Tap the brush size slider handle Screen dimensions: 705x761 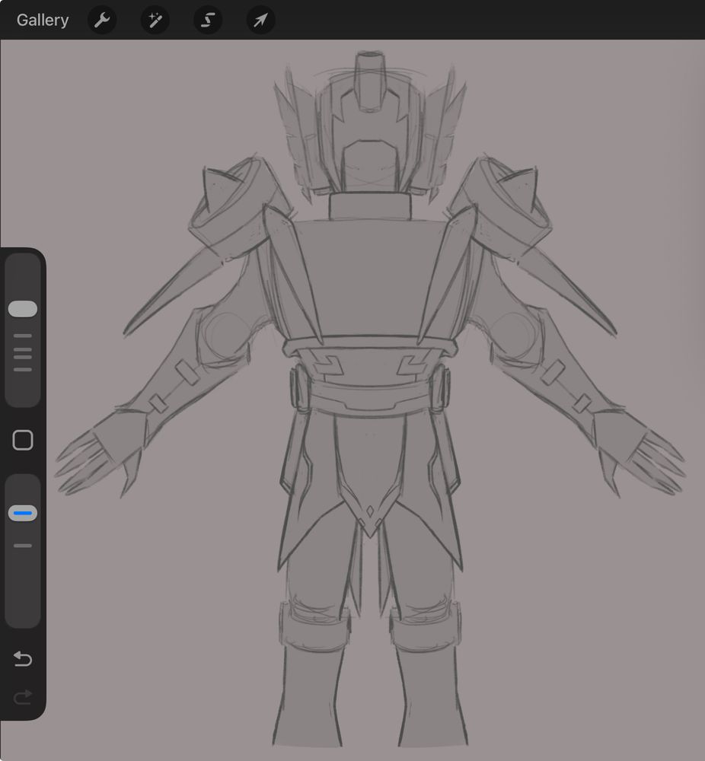tap(23, 309)
